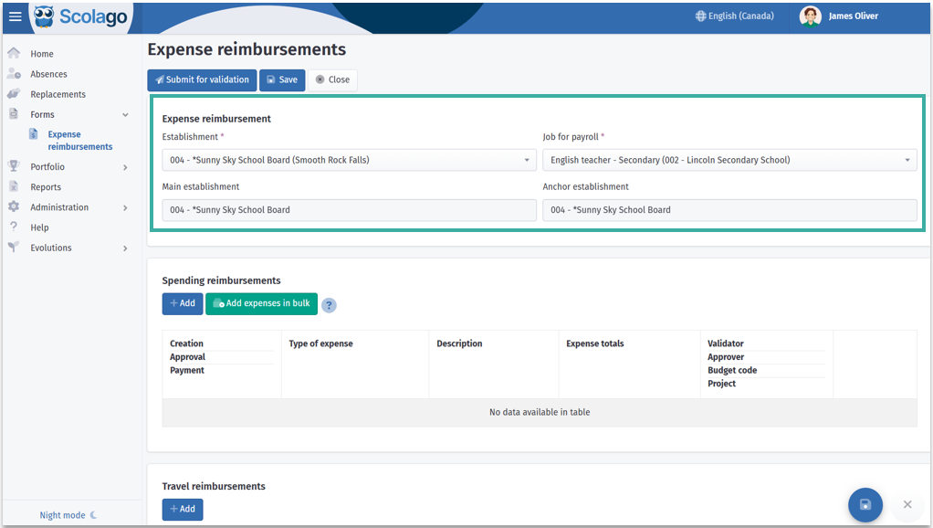Open the hamburger navigation menu
The height and width of the screenshot is (528, 933).
16,16
